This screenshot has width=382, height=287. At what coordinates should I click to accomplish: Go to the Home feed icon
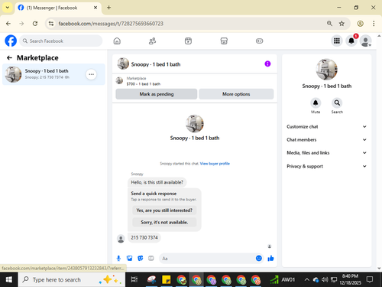pyautogui.click(x=117, y=41)
